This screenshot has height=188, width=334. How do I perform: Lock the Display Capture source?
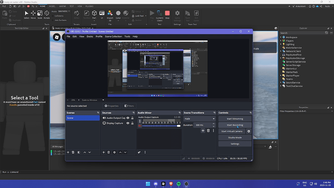point(132,123)
